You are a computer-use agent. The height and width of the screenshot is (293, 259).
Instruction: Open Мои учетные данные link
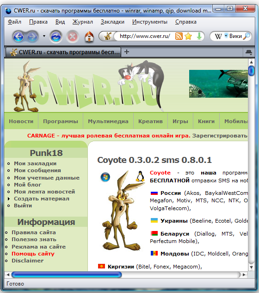pos(47,178)
